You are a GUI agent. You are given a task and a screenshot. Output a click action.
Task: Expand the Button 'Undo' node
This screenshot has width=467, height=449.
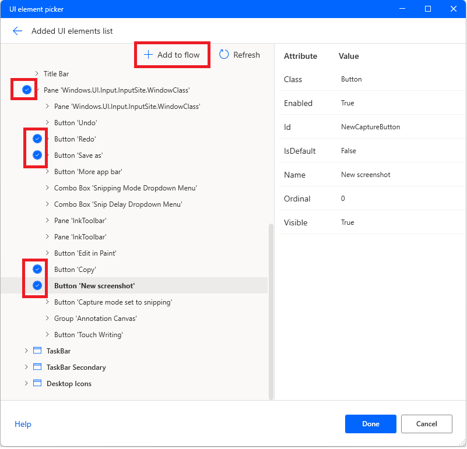tap(47, 123)
